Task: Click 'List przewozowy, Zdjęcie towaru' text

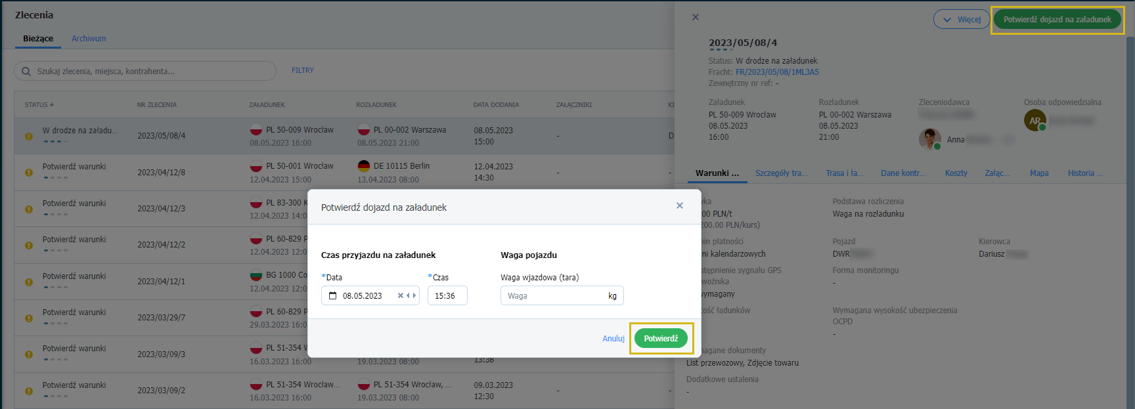Action: (x=742, y=363)
